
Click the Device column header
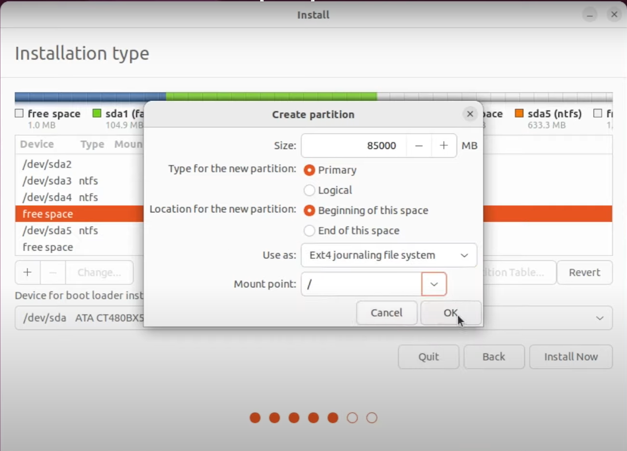click(x=37, y=144)
